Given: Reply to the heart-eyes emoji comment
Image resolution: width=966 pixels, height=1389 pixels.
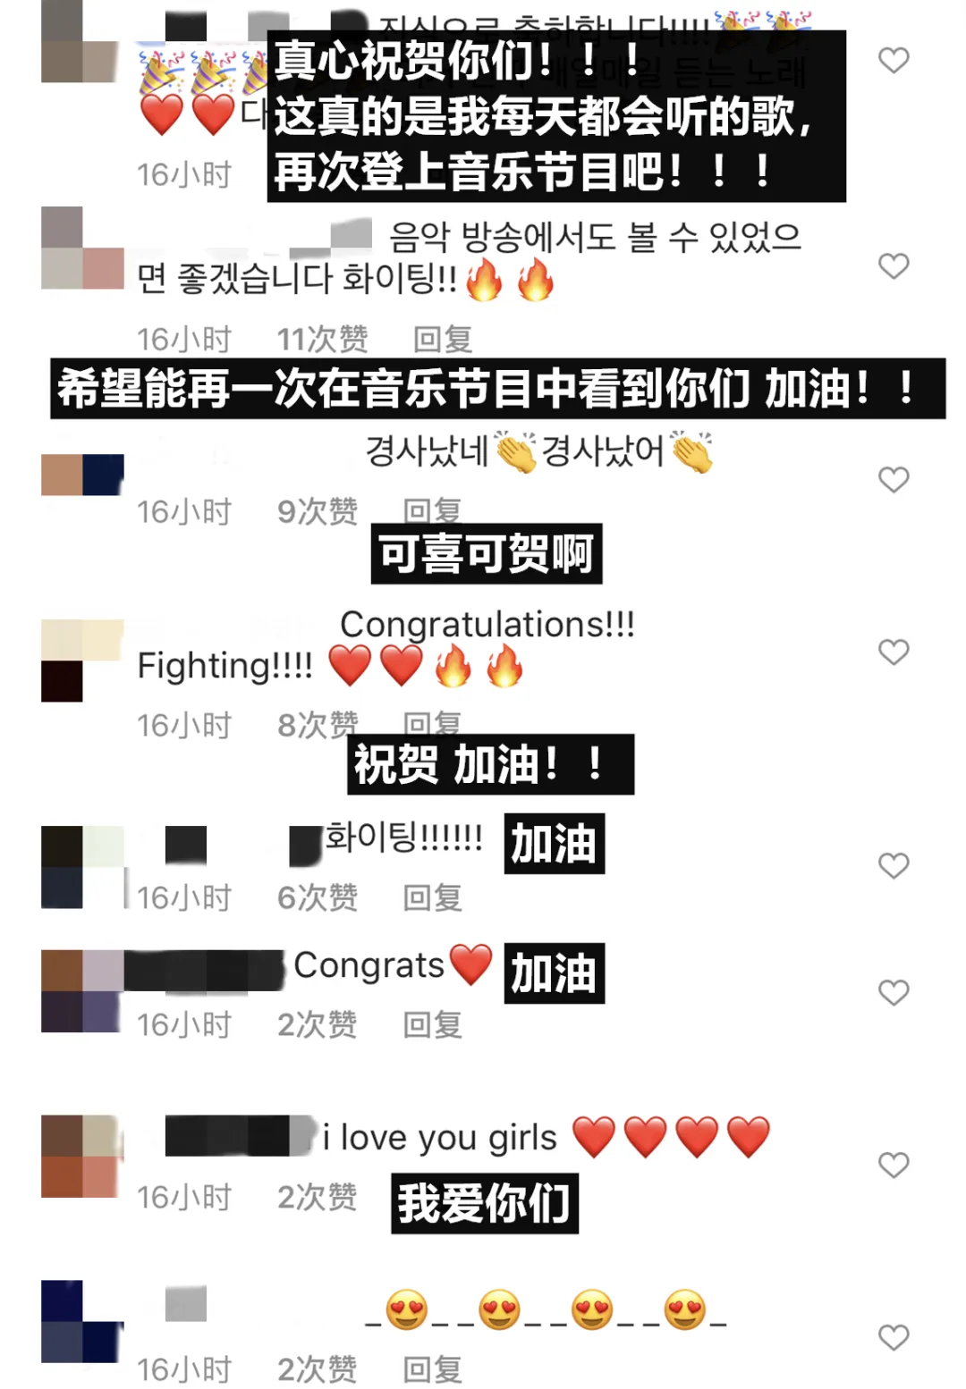Looking at the screenshot, I should [x=433, y=1368].
